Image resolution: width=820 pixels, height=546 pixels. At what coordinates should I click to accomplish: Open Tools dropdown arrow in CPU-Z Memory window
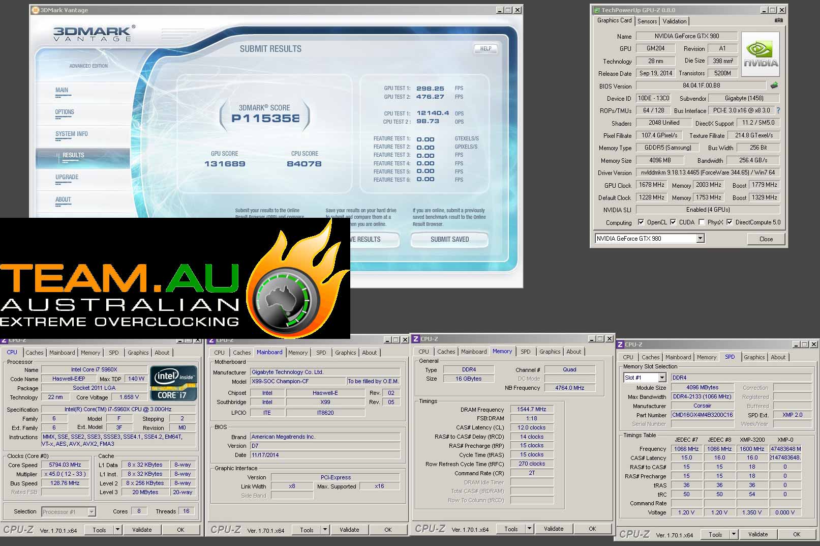[529, 529]
